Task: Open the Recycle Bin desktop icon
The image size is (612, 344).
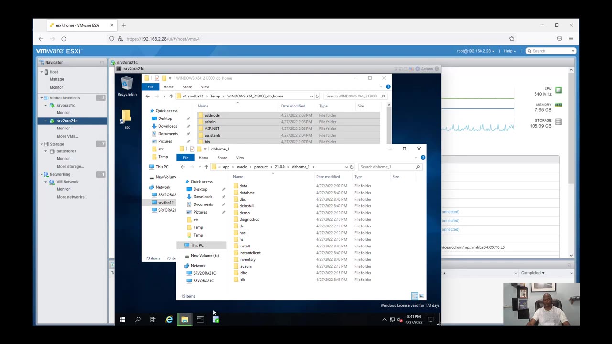Action: [x=127, y=87]
